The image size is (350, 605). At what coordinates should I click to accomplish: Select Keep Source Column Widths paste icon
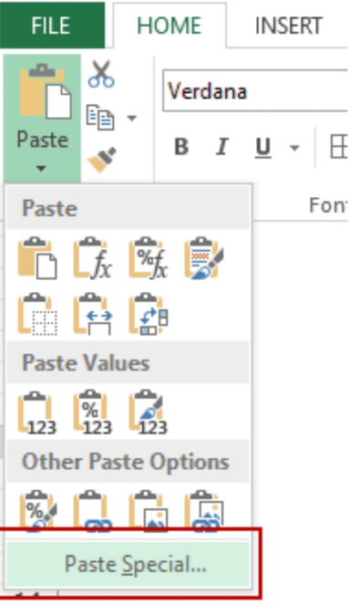click(92, 314)
